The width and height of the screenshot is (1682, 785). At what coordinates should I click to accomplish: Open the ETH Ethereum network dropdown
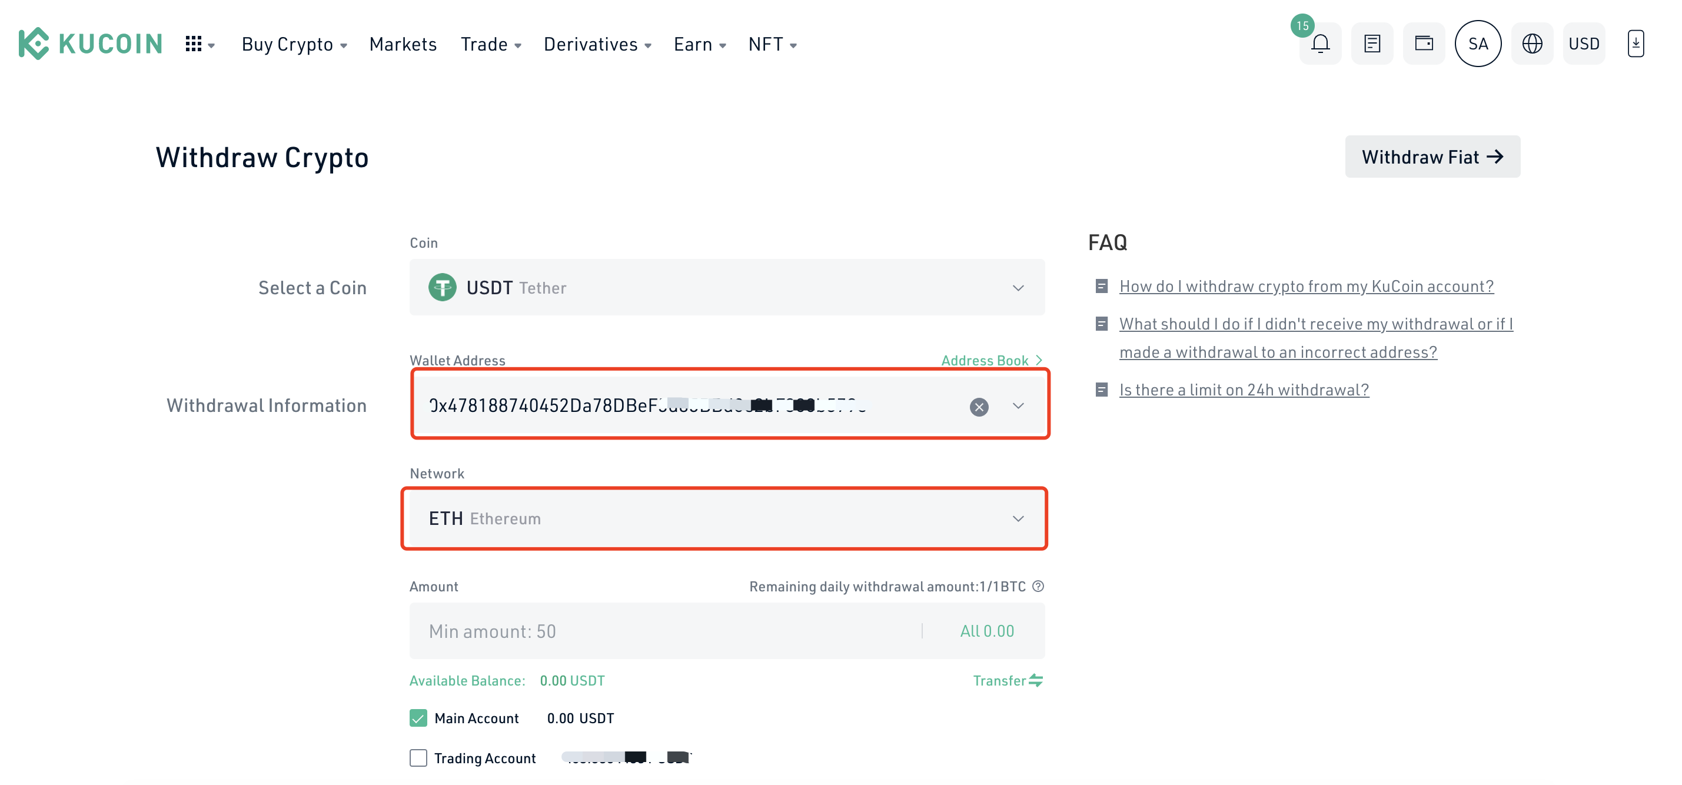(727, 518)
